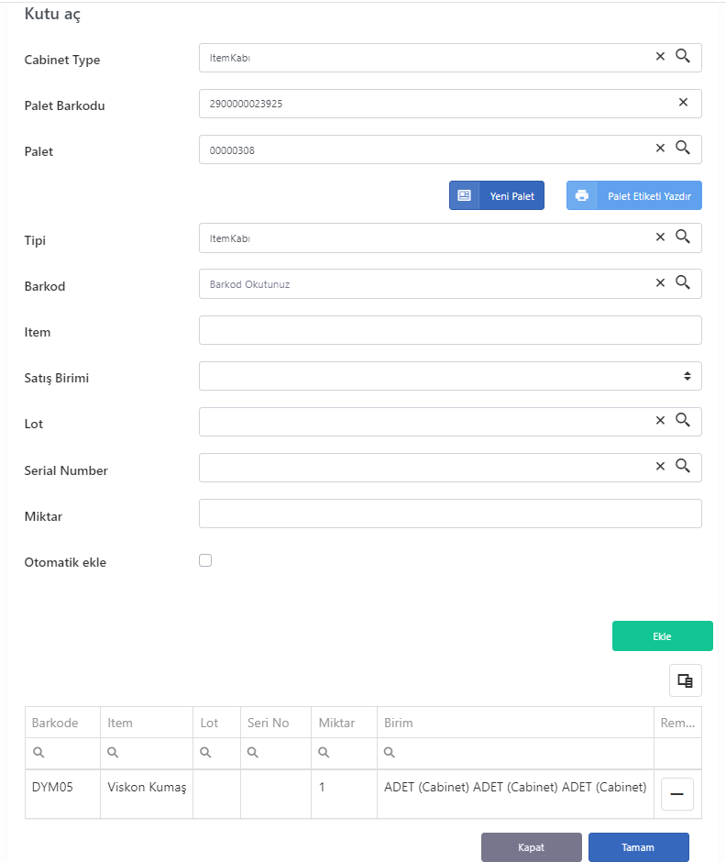Focus the Item input field
This screenshot has width=726, height=862.
point(450,330)
